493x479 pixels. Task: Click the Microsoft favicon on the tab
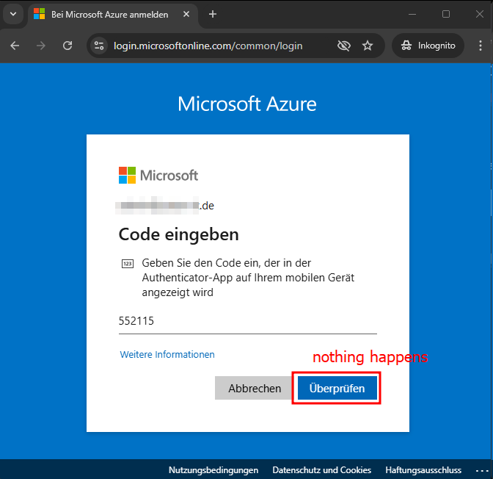40,14
